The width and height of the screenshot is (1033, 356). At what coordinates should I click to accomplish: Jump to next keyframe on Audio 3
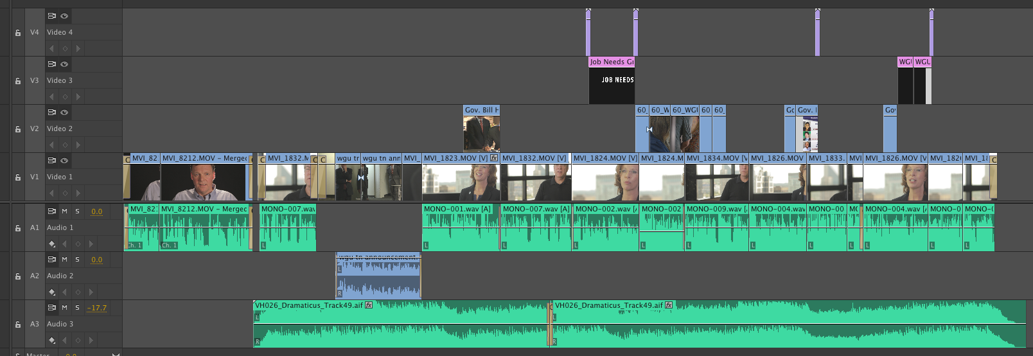[x=91, y=341]
